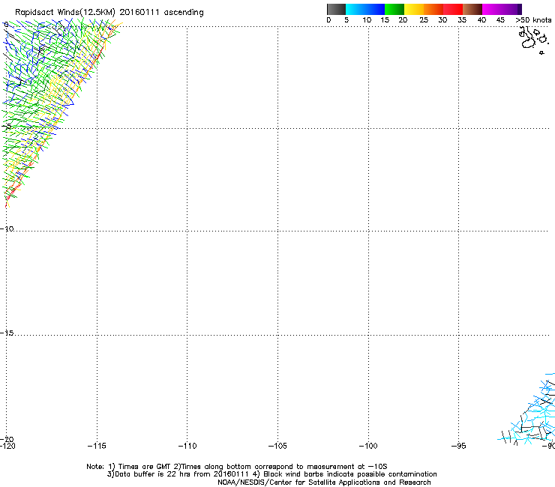Click the orange 25-30 knots color bar segment
Screen dimensions: 555x487
(x=433, y=9)
